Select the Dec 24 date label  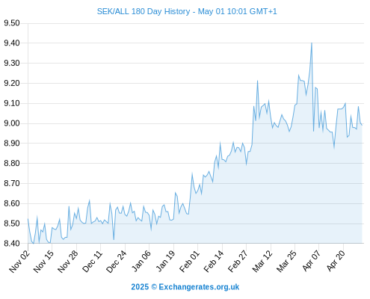(x=117, y=261)
